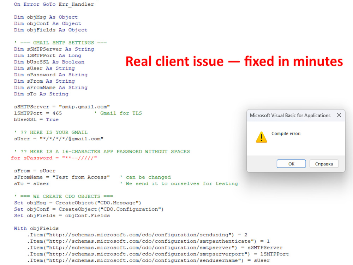The height and width of the screenshot is (265, 353).
Task: Click the .Item line ending '= sSMTPServer'
Action: (155, 248)
